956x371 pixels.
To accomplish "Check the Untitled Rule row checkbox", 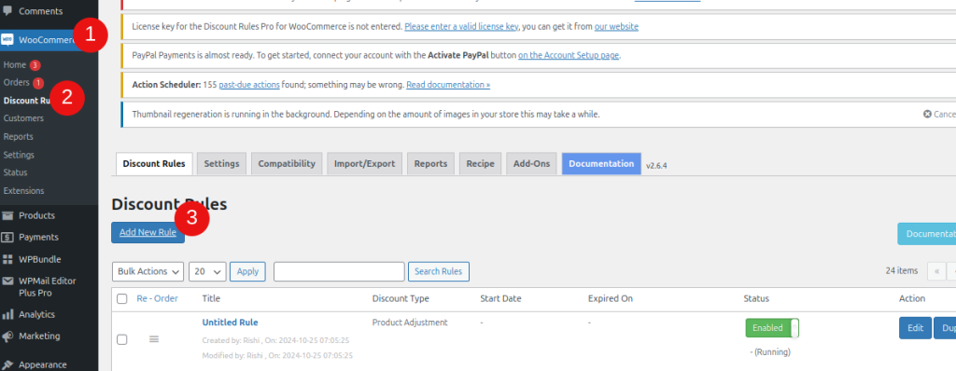I will coord(122,339).
